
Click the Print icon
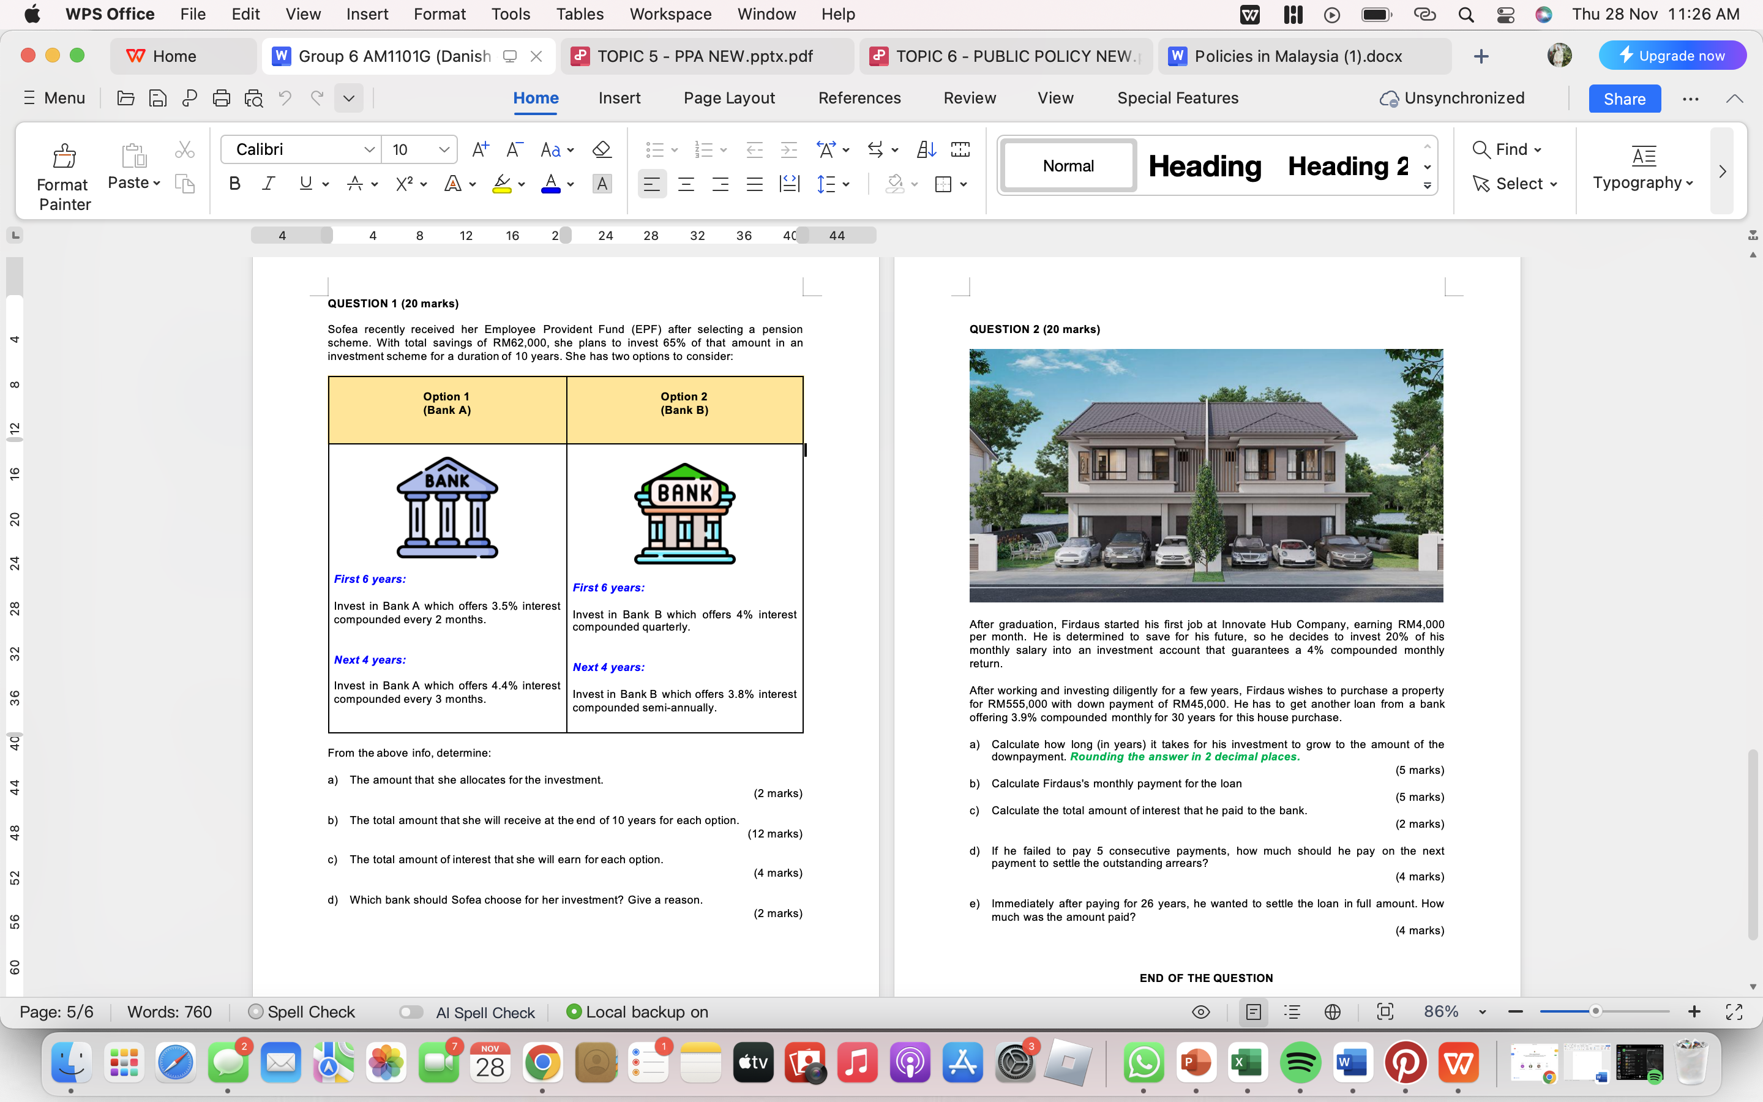(x=221, y=98)
